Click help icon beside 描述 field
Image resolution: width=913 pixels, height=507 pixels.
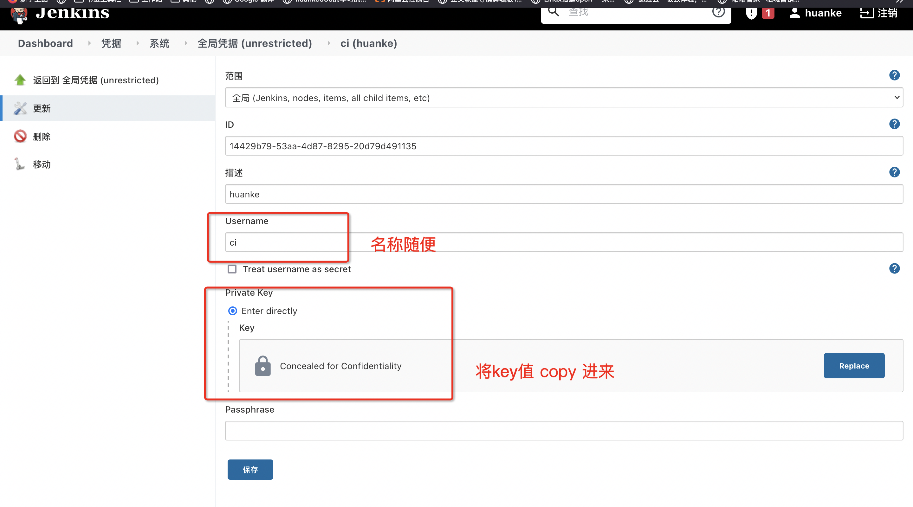pyautogui.click(x=894, y=172)
